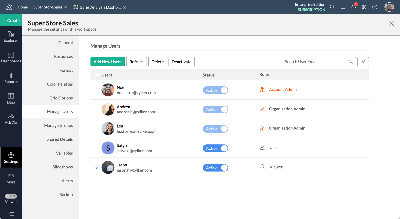This screenshot has height=219, width=400.
Task: Click the notifications bell icon
Action: (353, 7)
